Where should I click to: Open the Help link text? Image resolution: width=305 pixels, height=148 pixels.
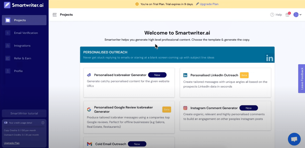click(279, 15)
